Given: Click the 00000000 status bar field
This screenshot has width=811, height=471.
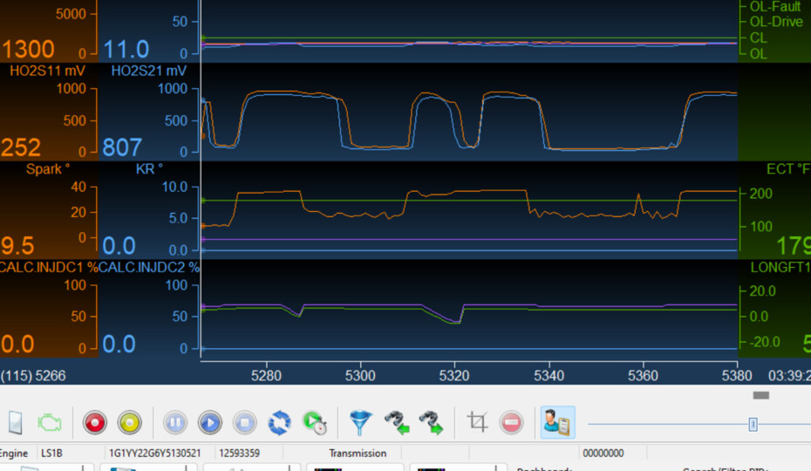Looking at the screenshot, I should pos(603,454).
